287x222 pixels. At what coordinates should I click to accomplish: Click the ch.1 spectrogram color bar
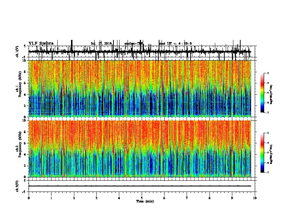pyautogui.click(x=262, y=92)
